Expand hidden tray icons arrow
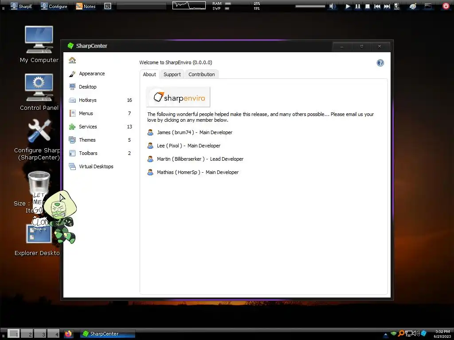The height and width of the screenshot is (340, 454). tap(386, 335)
